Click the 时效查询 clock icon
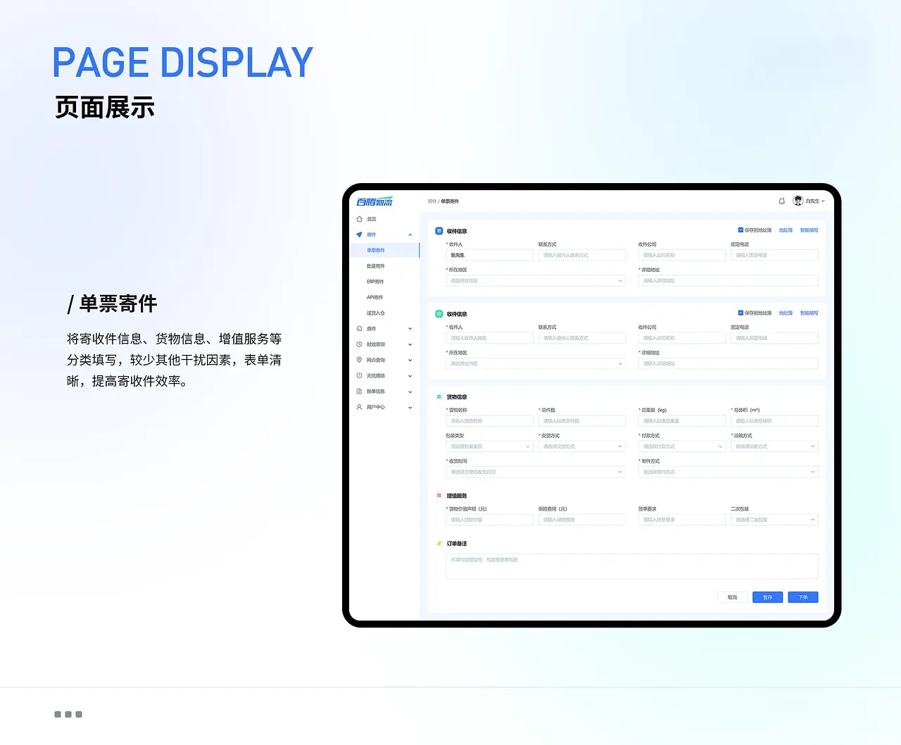This screenshot has height=745, width=901. point(360,344)
